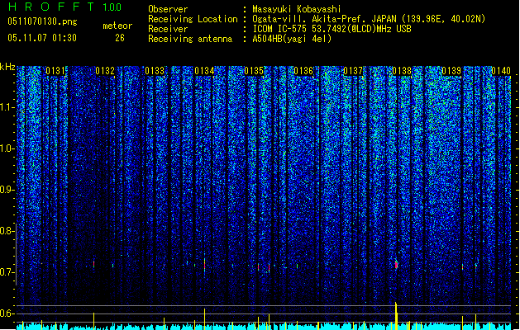Click the kHz axis unit label
Screen dimensions: 520x330
(x=7, y=67)
